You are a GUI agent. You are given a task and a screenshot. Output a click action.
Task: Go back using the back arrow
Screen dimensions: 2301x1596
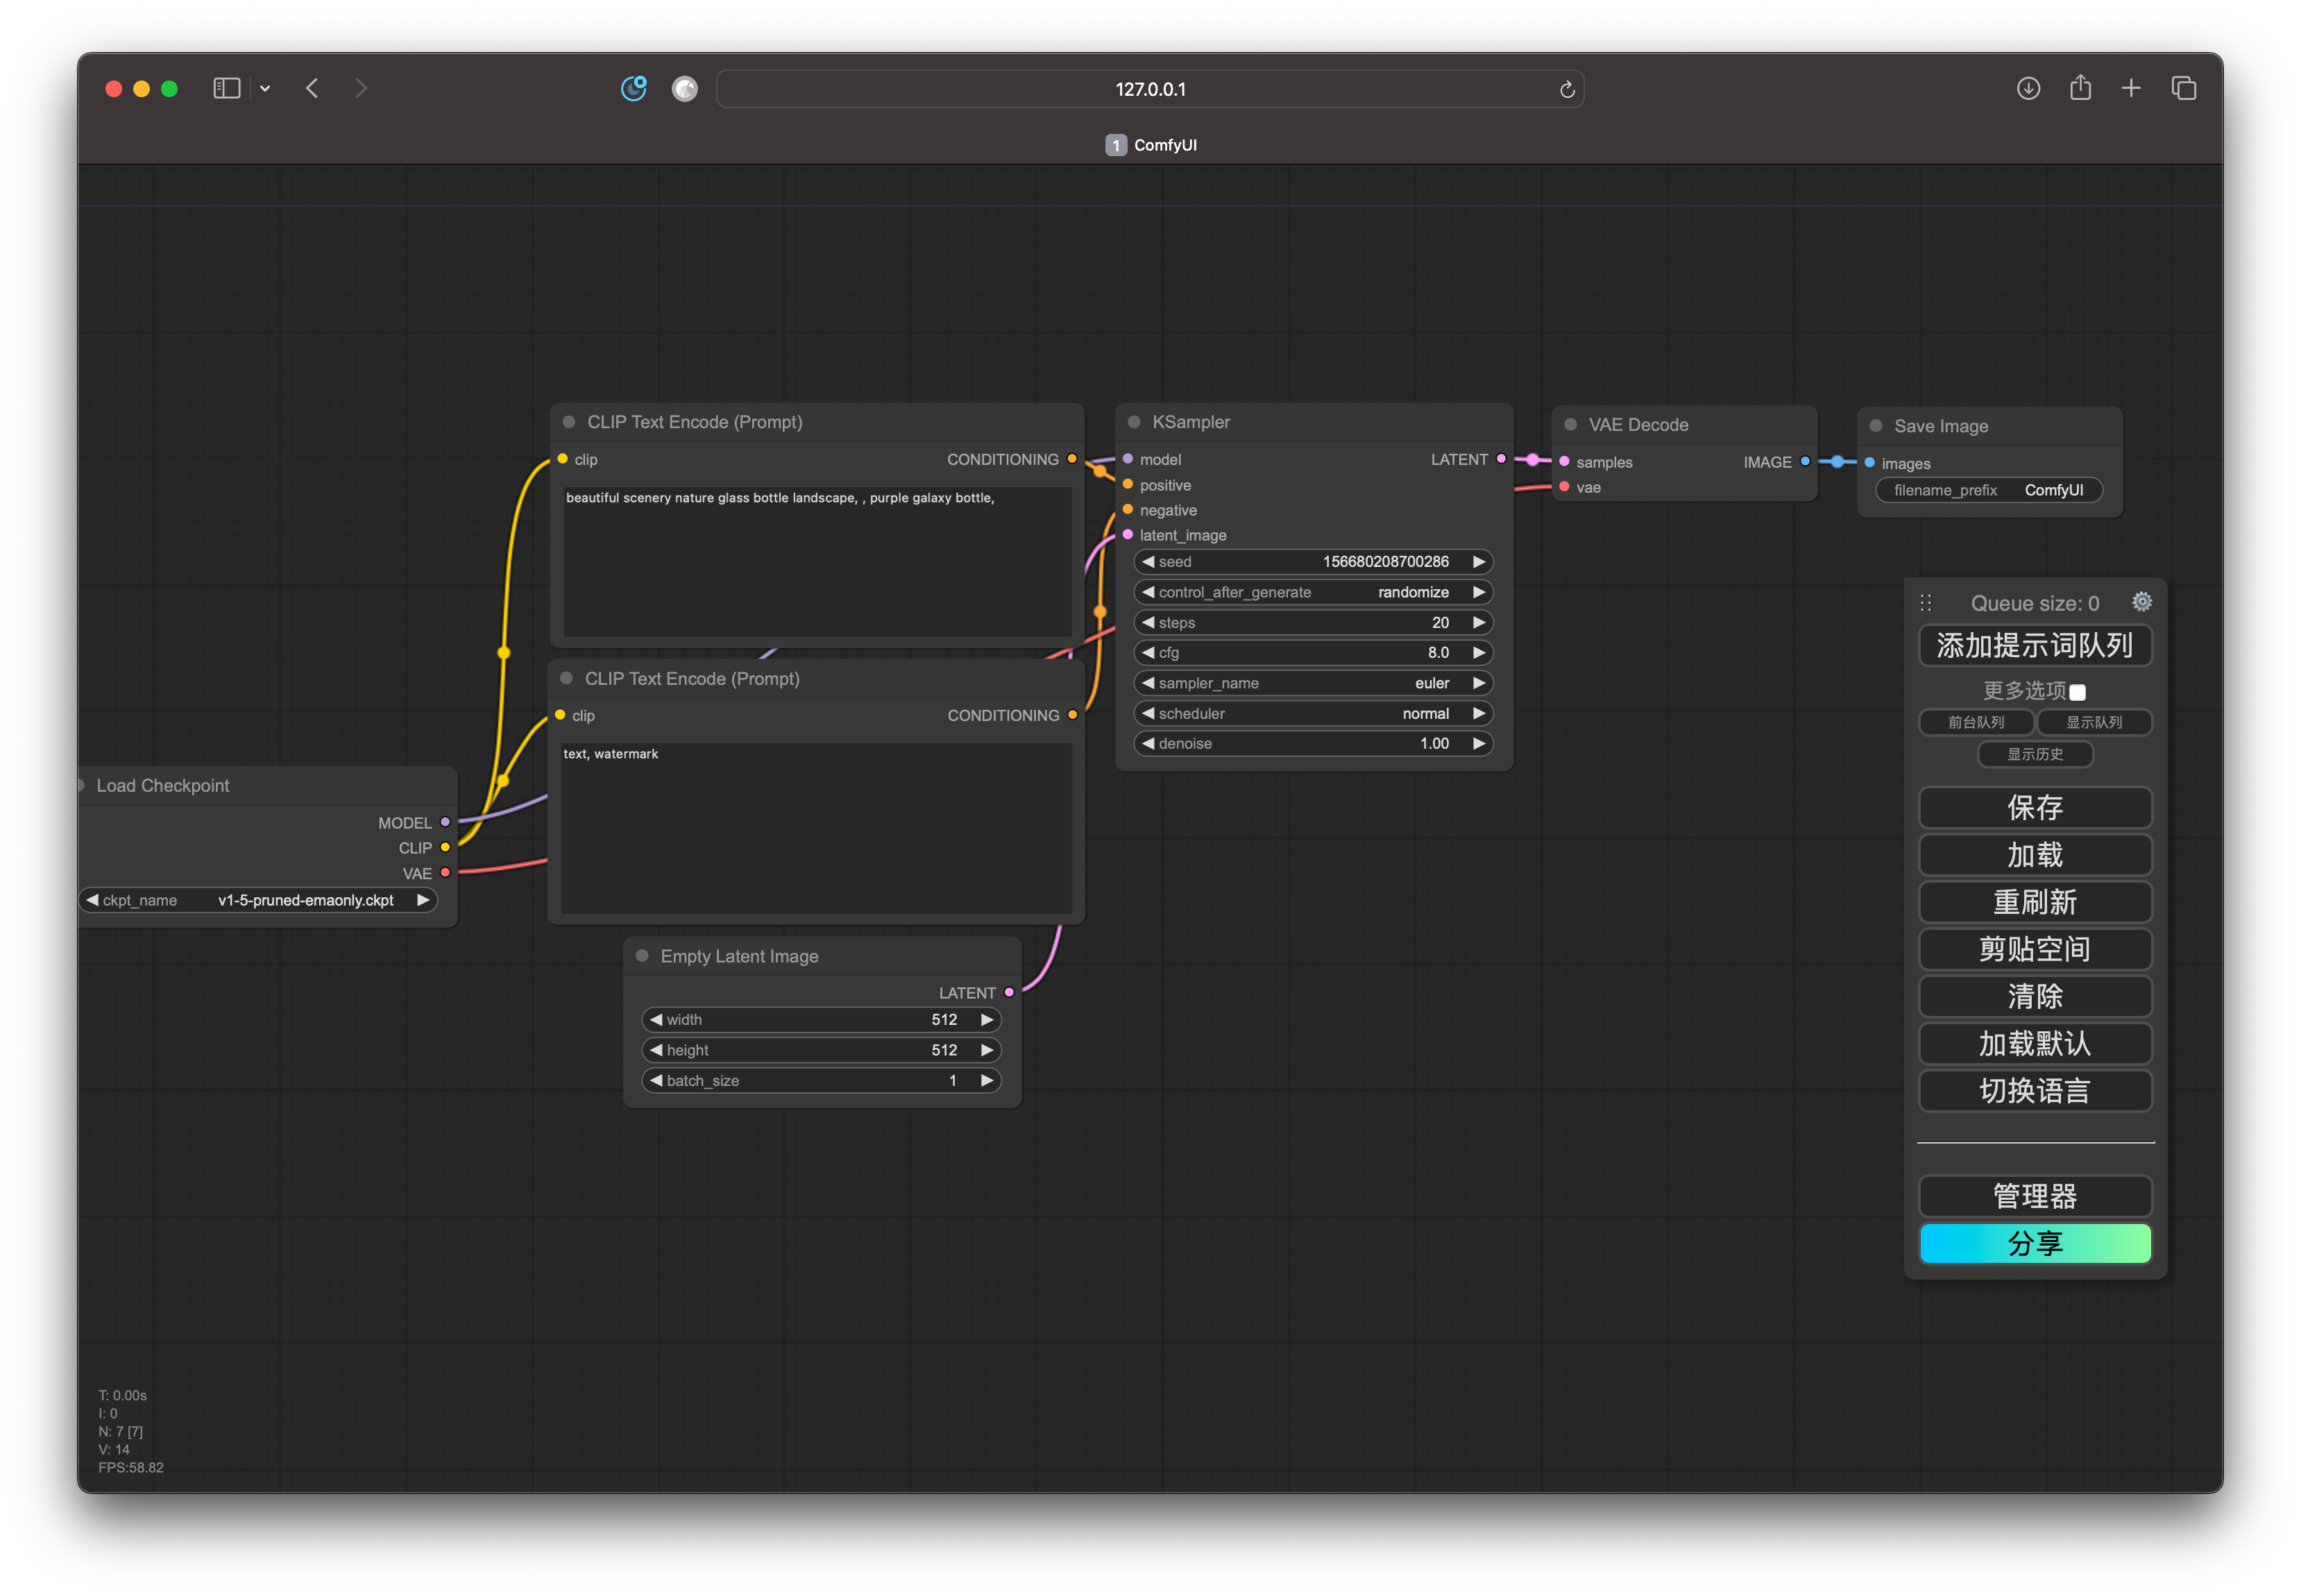(312, 88)
